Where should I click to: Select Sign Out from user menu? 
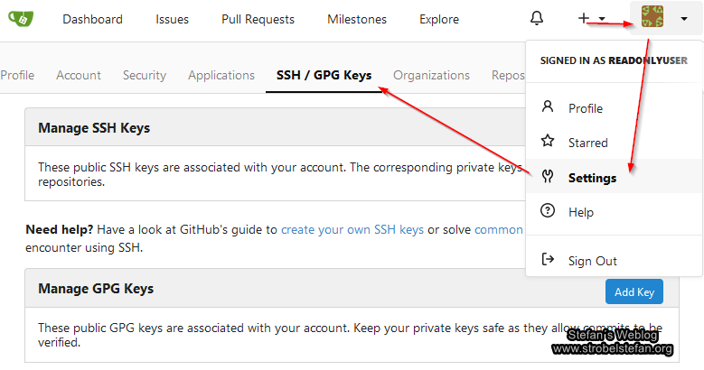click(593, 261)
